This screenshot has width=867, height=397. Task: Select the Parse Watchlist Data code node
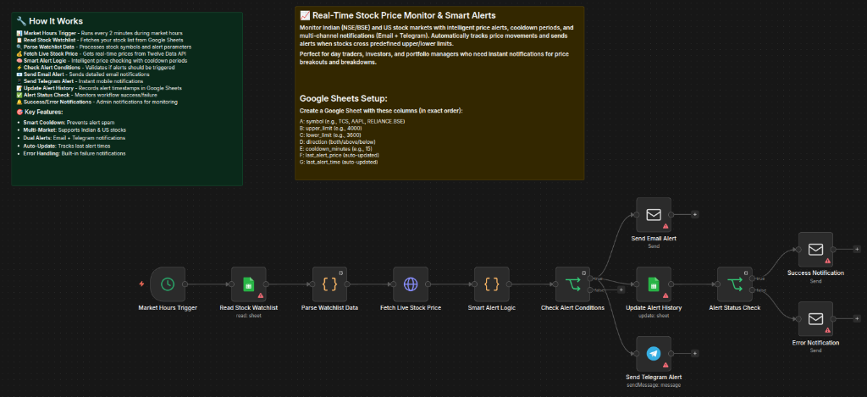pos(329,284)
